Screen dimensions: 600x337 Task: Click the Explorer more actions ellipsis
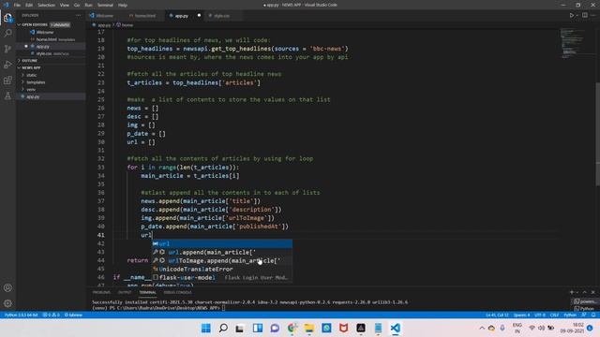(x=79, y=15)
